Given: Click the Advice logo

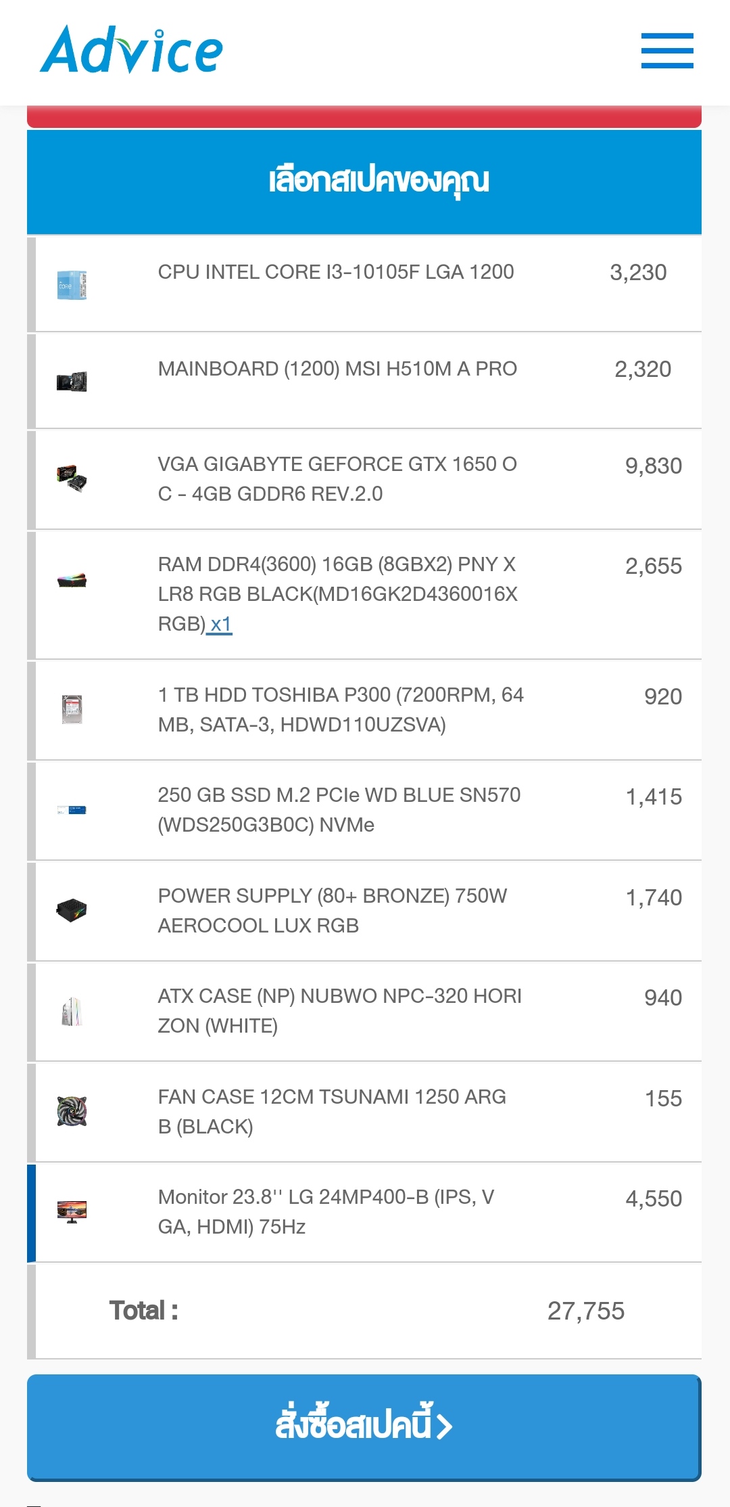Looking at the screenshot, I should (x=132, y=50).
